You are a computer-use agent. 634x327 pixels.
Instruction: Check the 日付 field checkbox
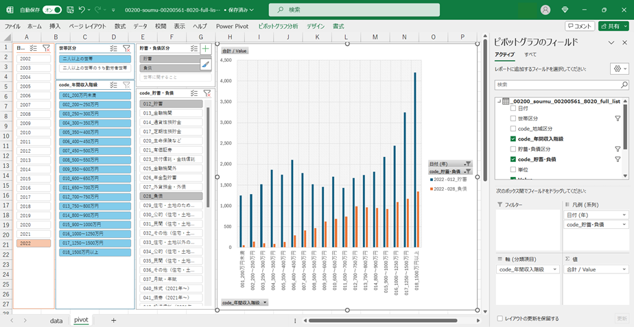point(513,108)
